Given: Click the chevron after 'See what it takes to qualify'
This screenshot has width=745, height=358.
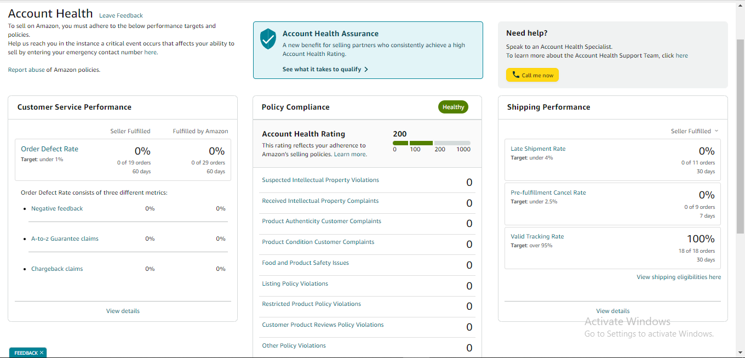Looking at the screenshot, I should point(366,70).
